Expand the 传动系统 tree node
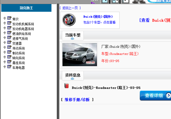Screen dimensions: 171x119 5,47
